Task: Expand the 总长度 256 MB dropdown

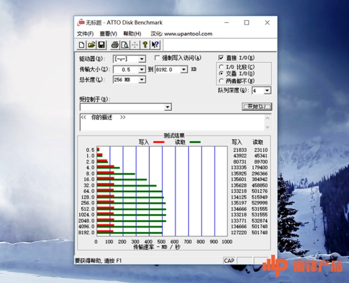Action: 142,79
